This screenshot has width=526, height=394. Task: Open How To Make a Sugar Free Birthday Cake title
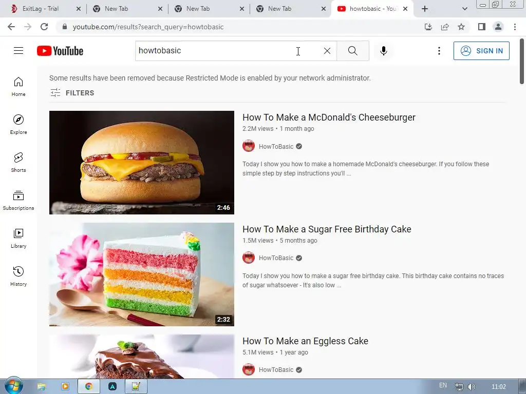pyautogui.click(x=327, y=229)
